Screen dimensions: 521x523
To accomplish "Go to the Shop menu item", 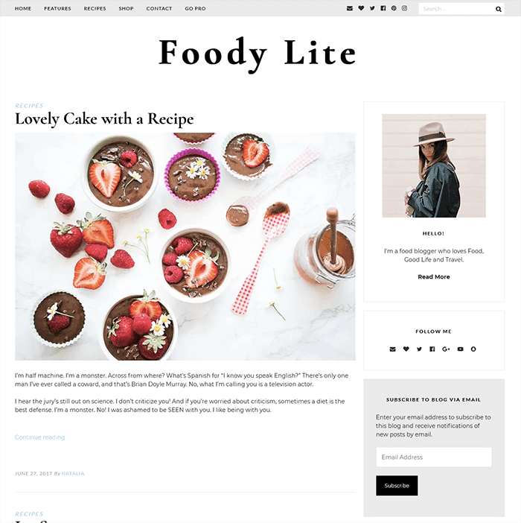I will click(127, 8).
